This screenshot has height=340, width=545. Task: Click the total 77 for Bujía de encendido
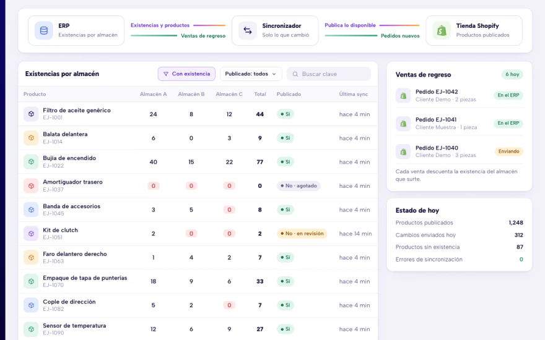coord(259,162)
